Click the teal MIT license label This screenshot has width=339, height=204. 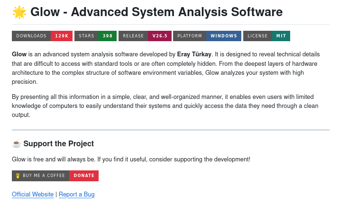(x=281, y=36)
